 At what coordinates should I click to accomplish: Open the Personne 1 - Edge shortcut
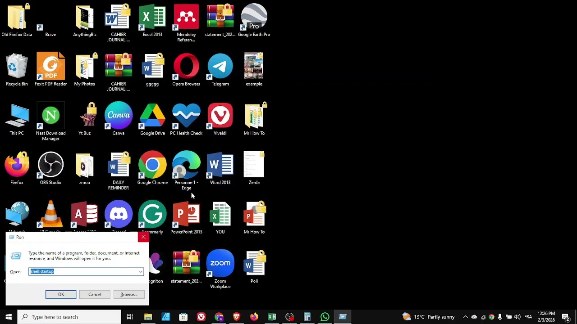pyautogui.click(x=186, y=171)
